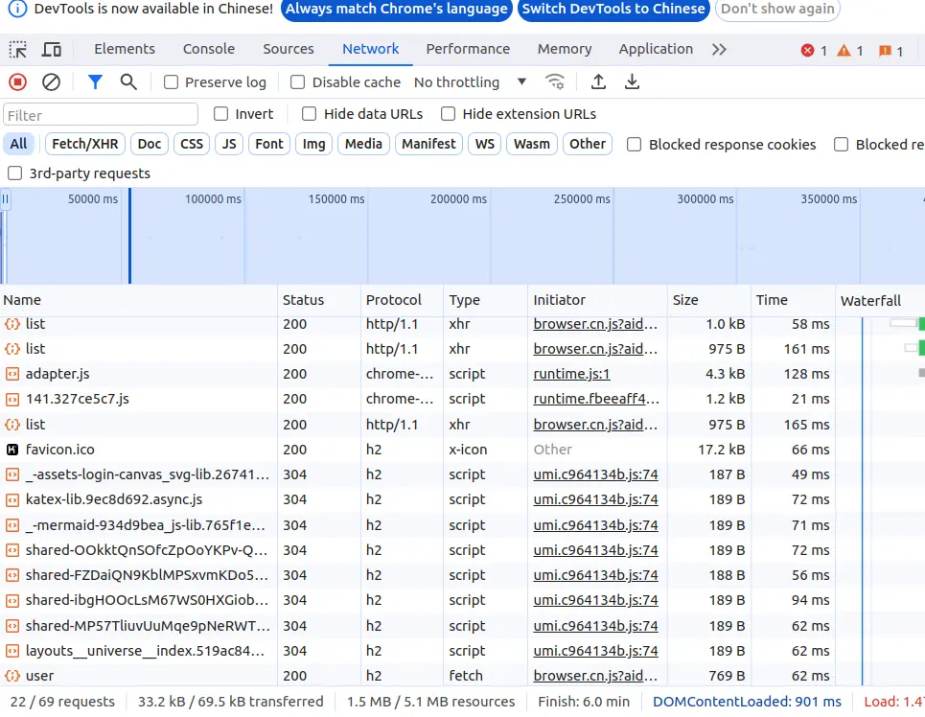Image resolution: width=925 pixels, height=717 pixels.
Task: Open runtime.js:1 initiator link
Action: pos(571,374)
